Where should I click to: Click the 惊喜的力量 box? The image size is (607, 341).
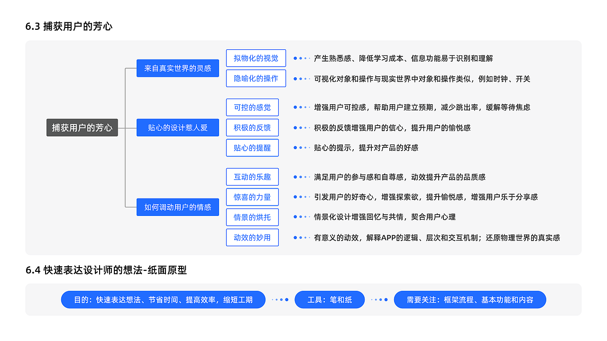click(252, 197)
